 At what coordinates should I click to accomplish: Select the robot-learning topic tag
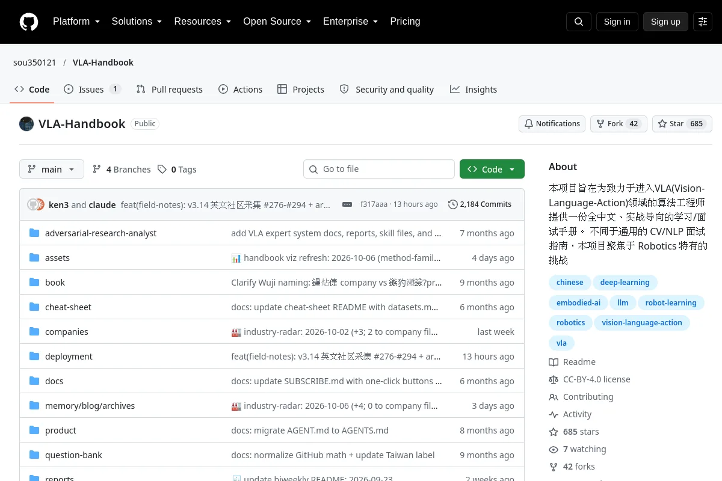pos(671,303)
